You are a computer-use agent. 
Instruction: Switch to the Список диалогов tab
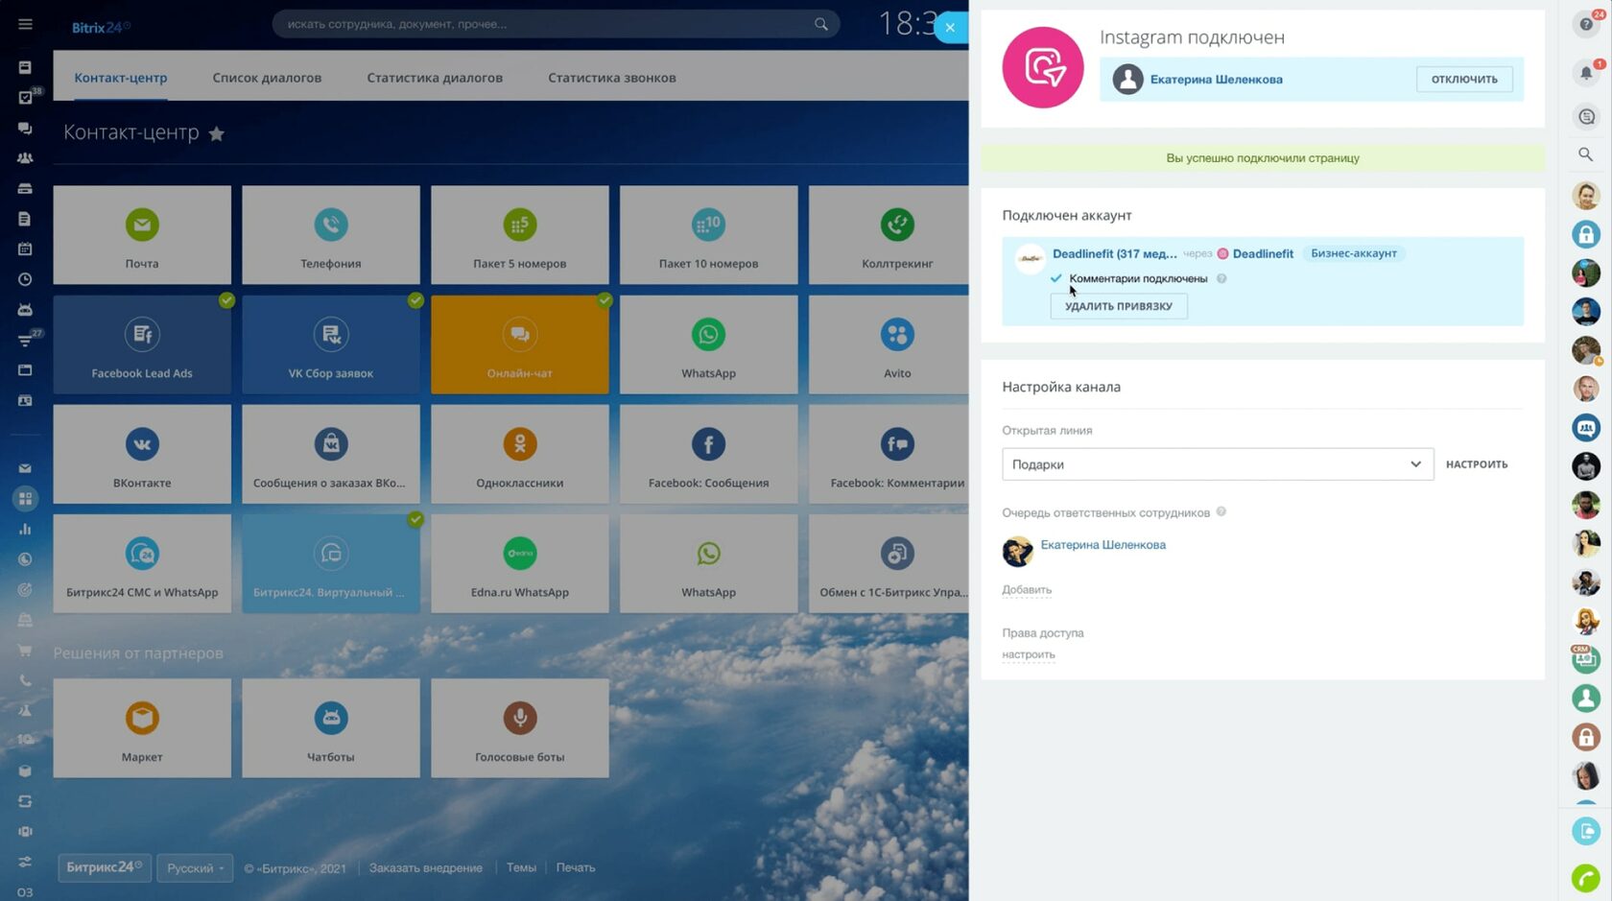267,78
